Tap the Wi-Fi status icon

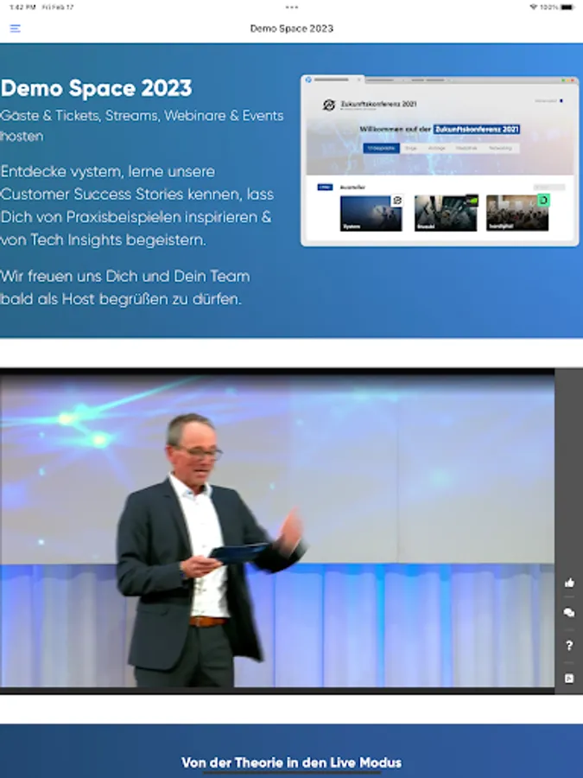534,8
